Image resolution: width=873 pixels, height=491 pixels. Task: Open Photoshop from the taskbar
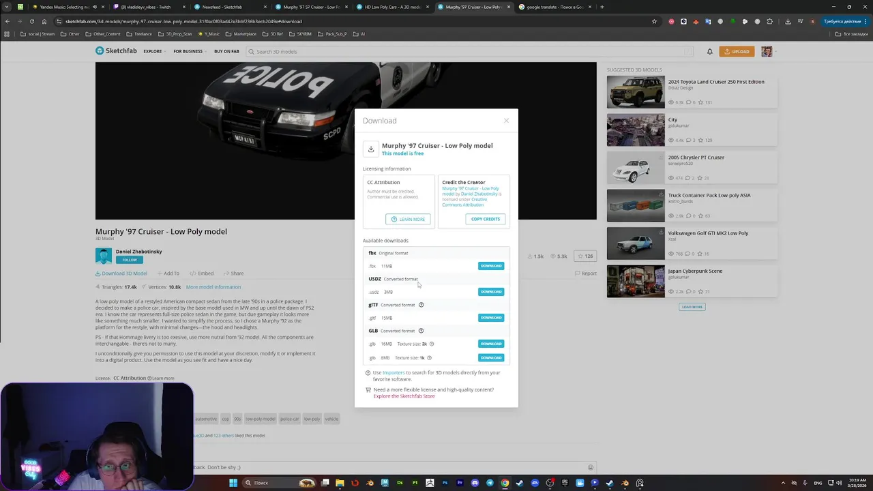445,483
